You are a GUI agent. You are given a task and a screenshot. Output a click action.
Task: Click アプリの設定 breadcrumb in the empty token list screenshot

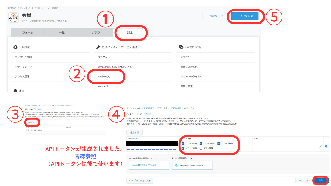coord(60,106)
